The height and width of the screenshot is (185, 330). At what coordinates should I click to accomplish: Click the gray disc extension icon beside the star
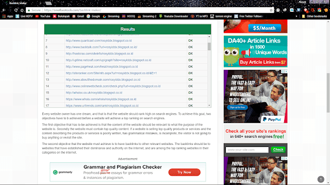click(278, 10)
